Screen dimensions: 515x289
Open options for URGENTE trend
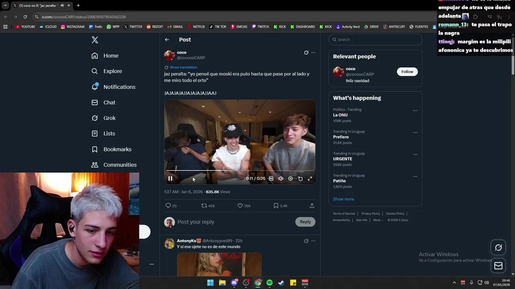pos(415,155)
